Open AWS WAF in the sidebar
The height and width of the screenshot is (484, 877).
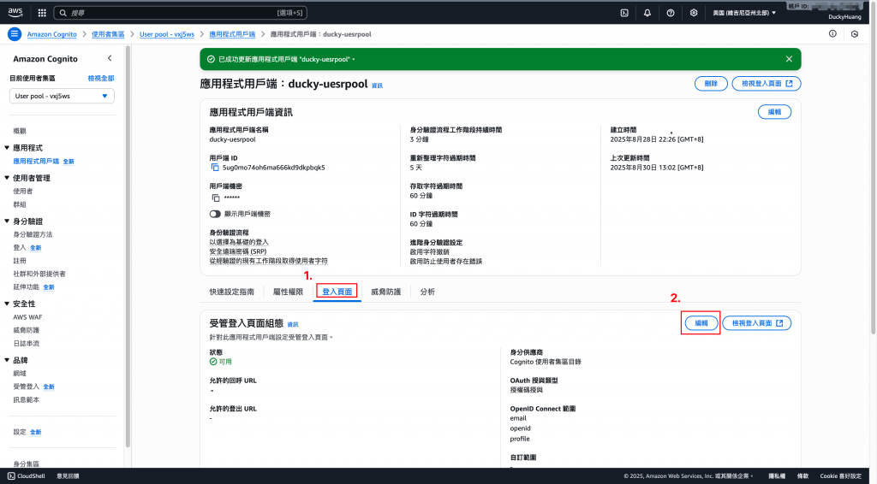click(27, 317)
